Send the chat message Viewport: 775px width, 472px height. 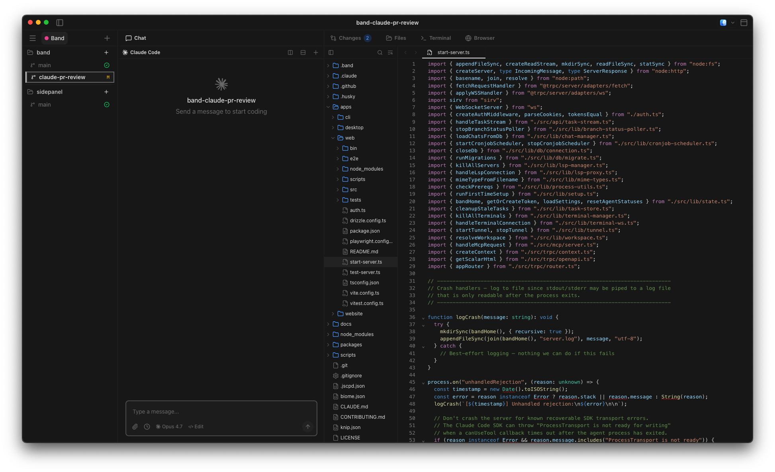(x=308, y=427)
